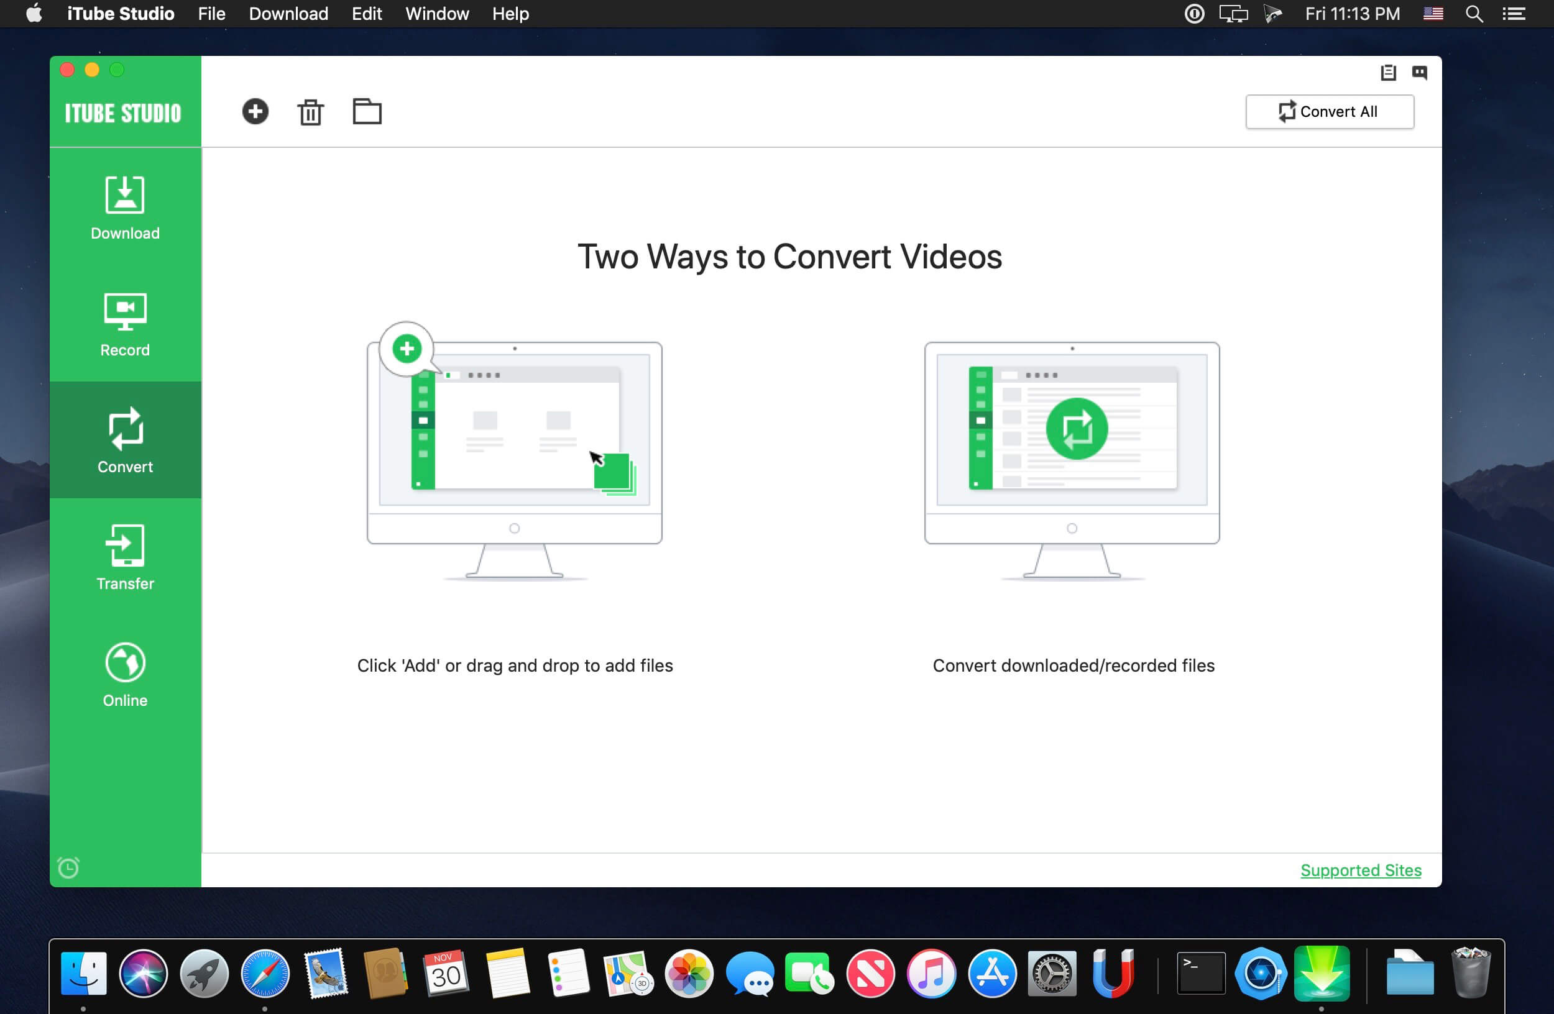Open the feedback speech-bubble icon
1554x1014 pixels.
point(1420,73)
